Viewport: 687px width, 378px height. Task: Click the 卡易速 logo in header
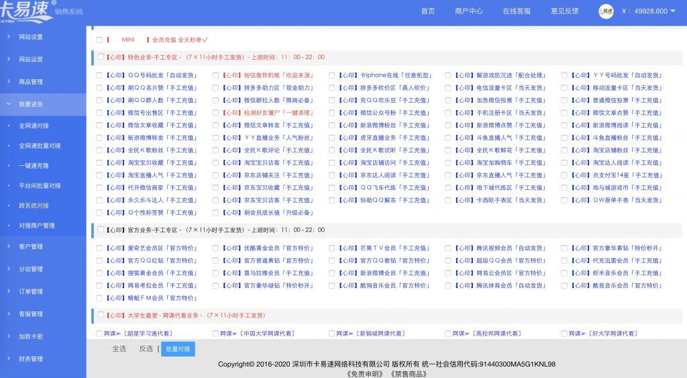pos(26,11)
